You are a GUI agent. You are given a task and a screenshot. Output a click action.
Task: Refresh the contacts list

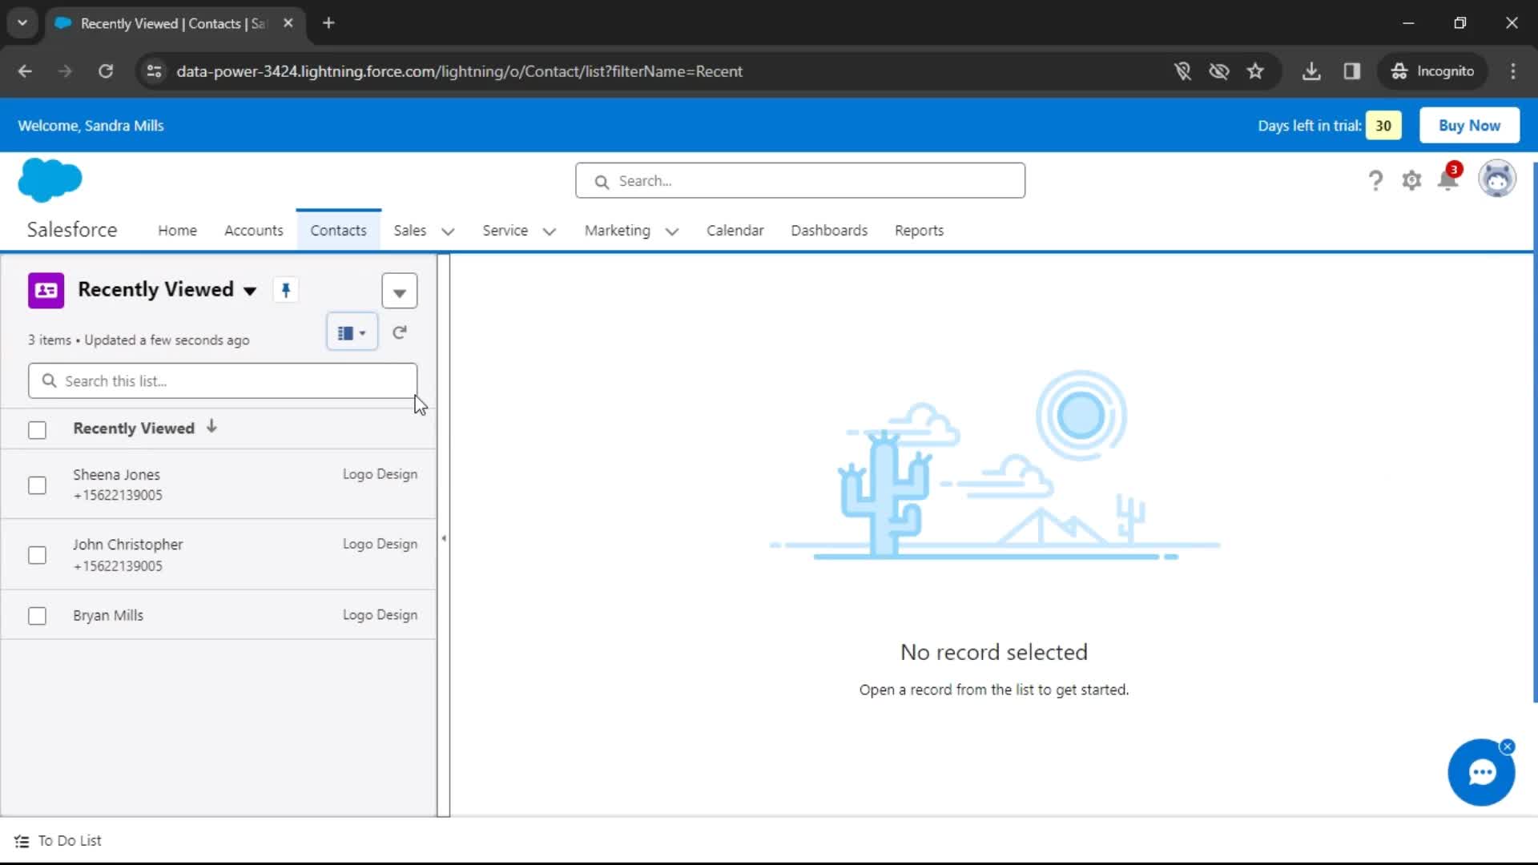point(400,332)
